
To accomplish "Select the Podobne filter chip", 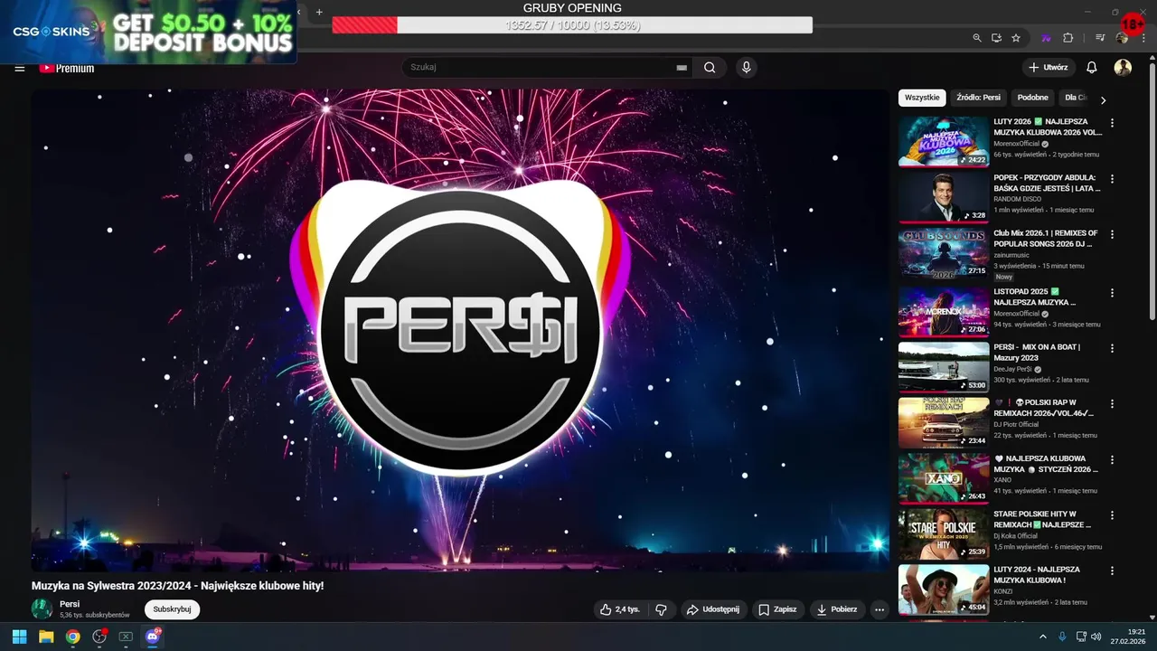I will point(1033,98).
